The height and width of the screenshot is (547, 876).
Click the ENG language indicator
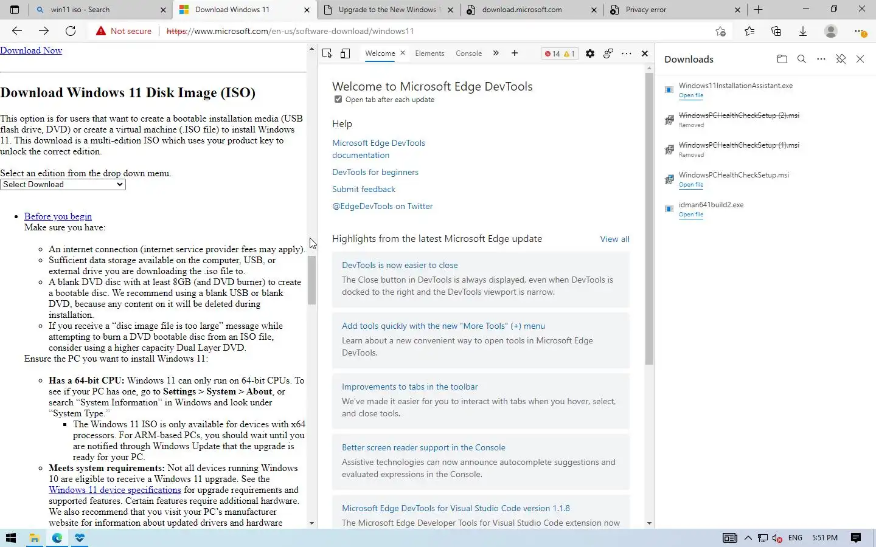point(795,538)
